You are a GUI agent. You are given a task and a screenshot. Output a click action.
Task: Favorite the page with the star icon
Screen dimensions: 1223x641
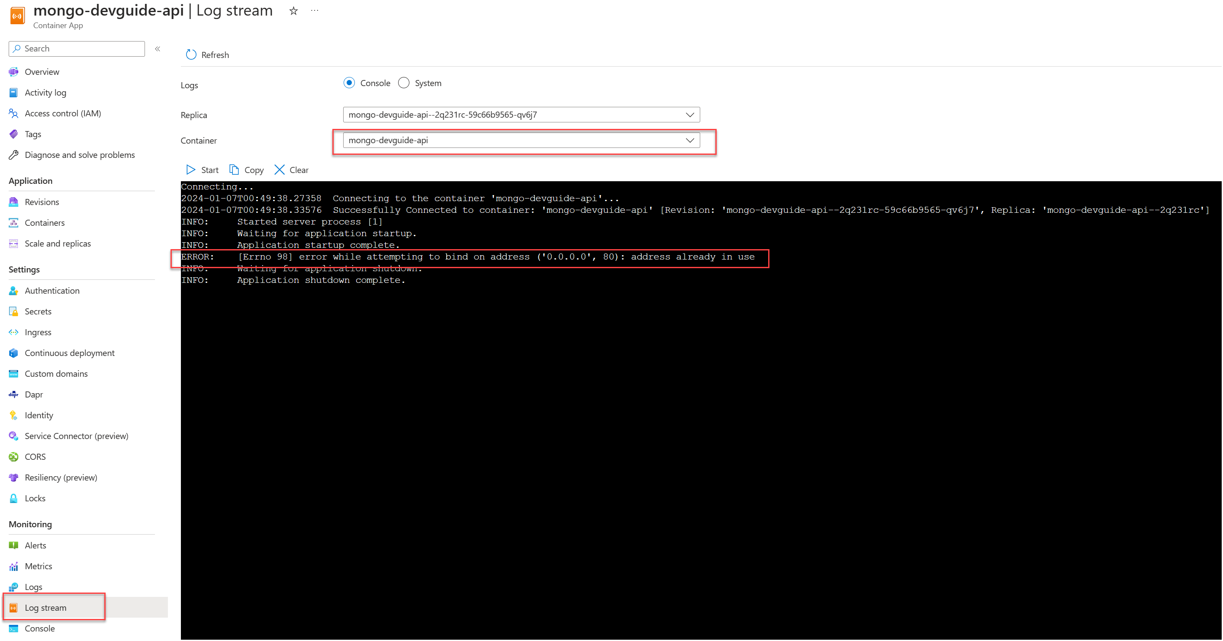click(293, 11)
